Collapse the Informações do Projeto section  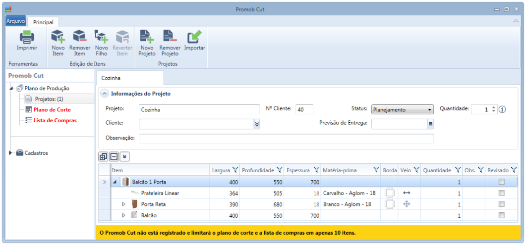coord(105,94)
